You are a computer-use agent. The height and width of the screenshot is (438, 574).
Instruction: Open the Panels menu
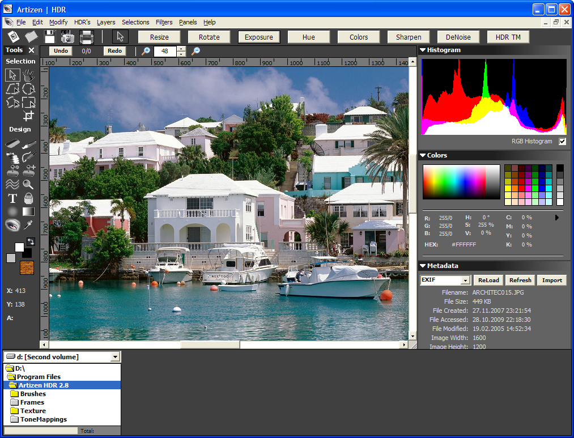pos(188,22)
